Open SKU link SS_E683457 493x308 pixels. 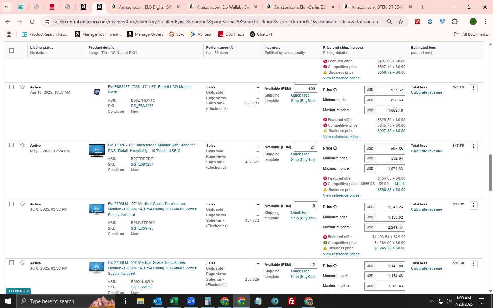(142, 106)
